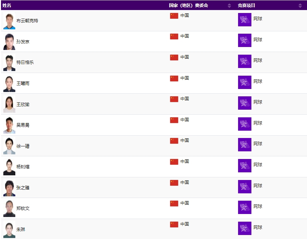The height and width of the screenshot is (239, 307).
Task: Select the China flag in 张之臻's row
Action: pos(174,183)
